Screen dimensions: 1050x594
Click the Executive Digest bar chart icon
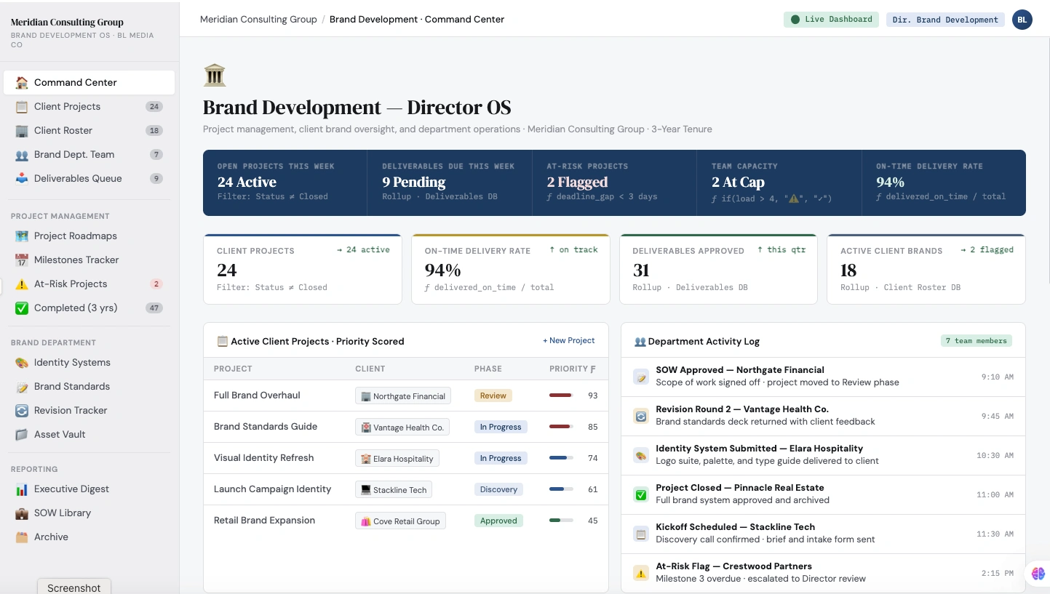(22, 489)
